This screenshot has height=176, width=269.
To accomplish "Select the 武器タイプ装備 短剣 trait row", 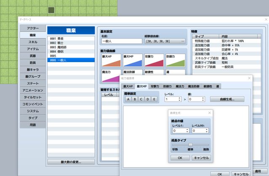I will click(226, 63).
